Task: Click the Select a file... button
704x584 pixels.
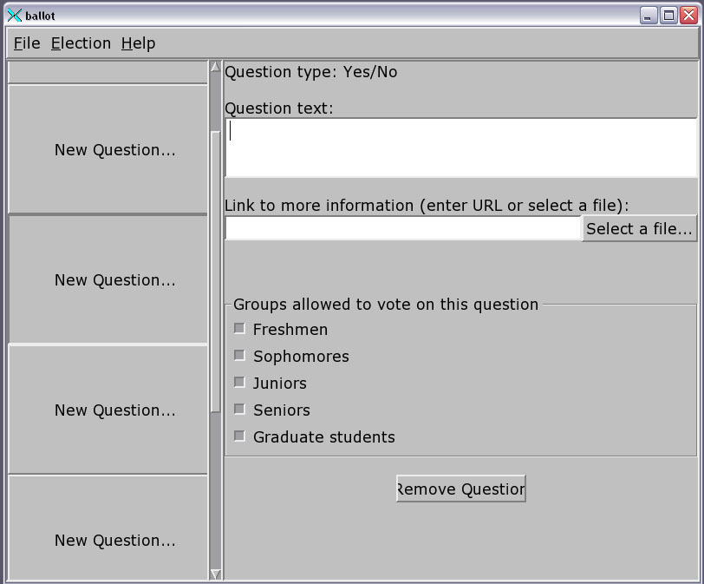Action: (640, 229)
